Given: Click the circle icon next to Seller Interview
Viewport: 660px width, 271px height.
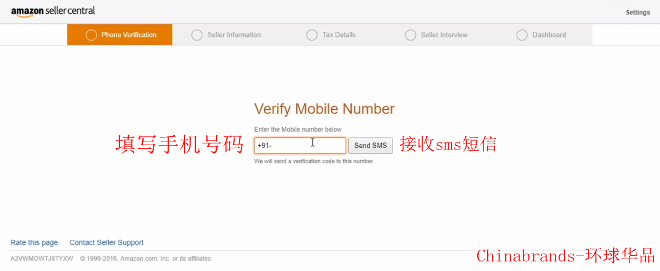Looking at the screenshot, I should 411,35.
